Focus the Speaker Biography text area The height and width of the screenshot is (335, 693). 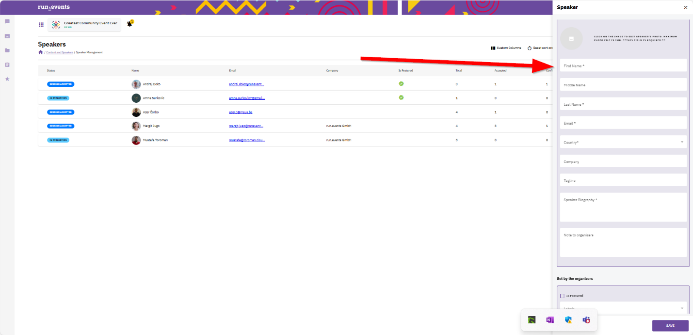pyautogui.click(x=623, y=207)
